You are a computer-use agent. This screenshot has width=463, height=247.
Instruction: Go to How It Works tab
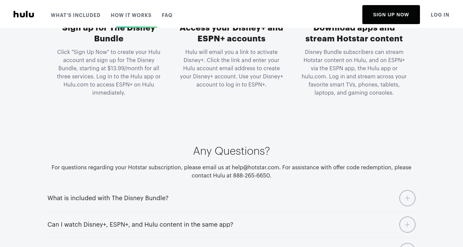[131, 15]
